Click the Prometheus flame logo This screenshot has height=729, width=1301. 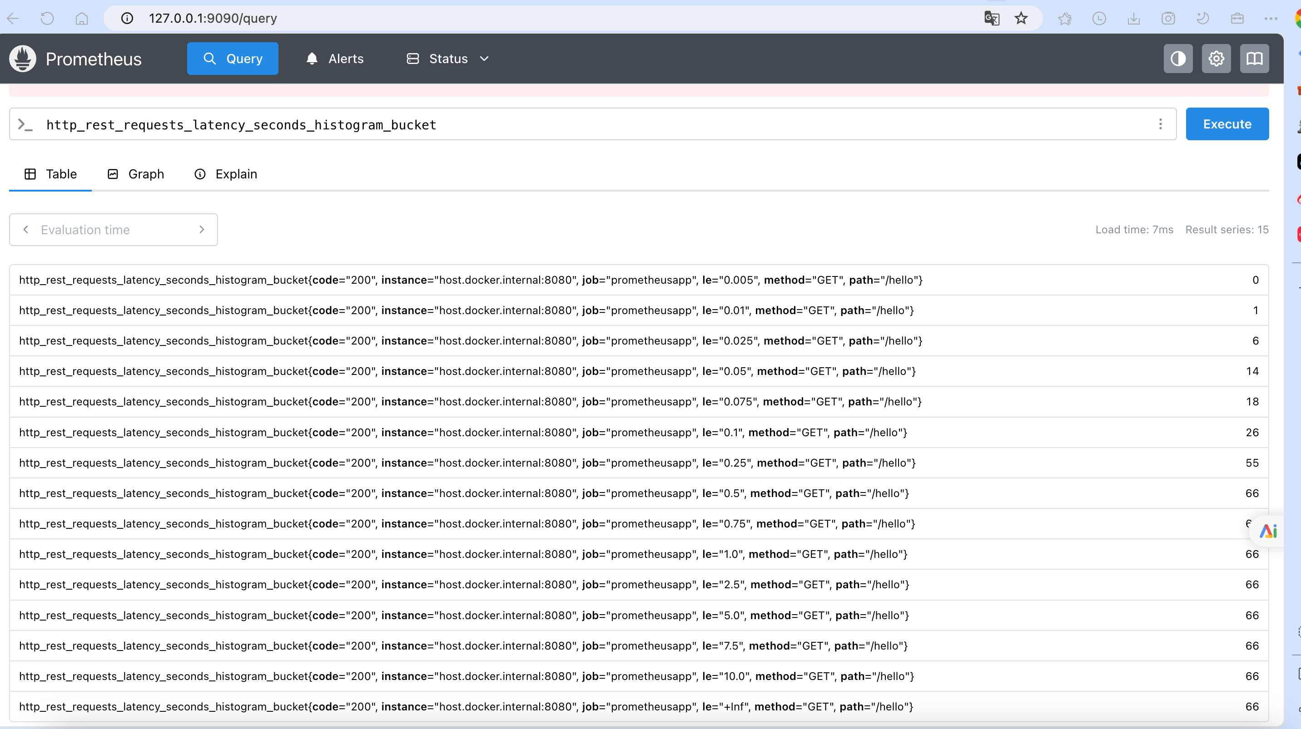coord(23,59)
